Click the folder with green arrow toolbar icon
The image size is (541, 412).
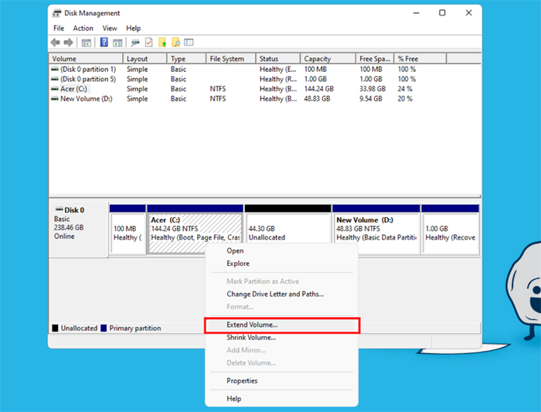click(x=162, y=43)
